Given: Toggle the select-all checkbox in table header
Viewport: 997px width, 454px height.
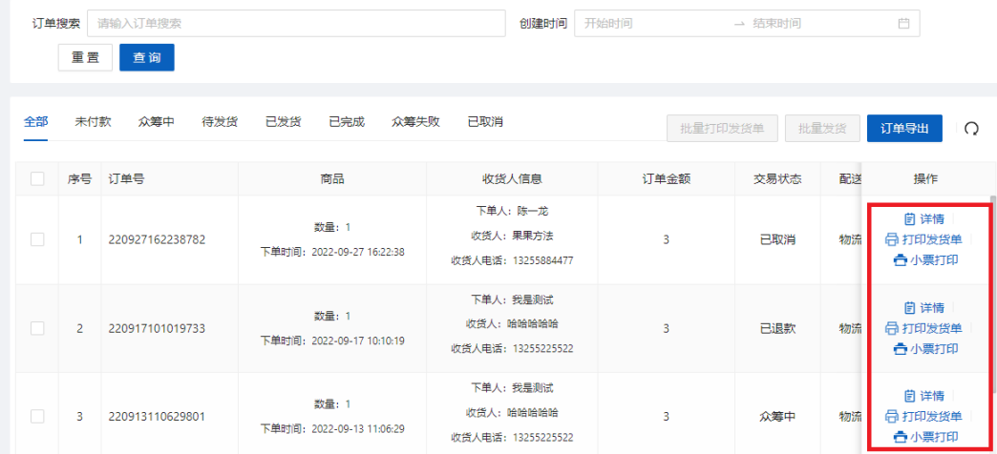Looking at the screenshot, I should [x=37, y=178].
